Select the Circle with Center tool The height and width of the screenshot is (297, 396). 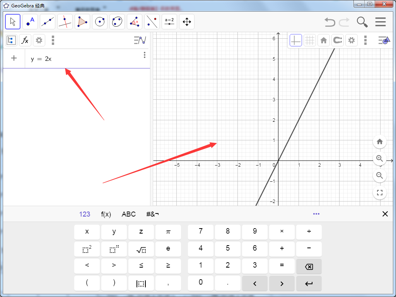(99, 22)
